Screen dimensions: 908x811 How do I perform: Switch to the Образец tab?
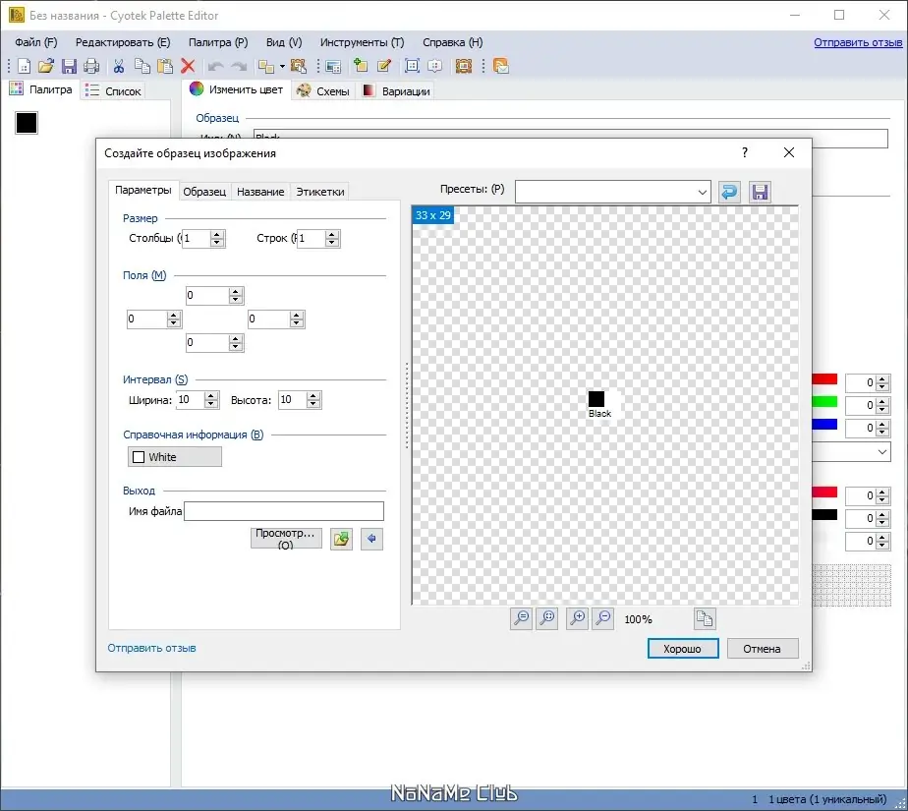coord(204,192)
